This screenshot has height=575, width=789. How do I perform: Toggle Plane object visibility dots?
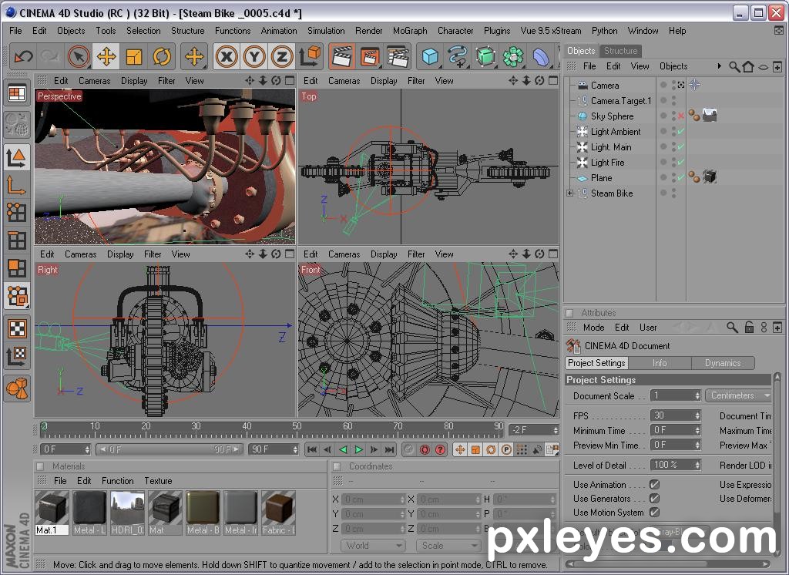tap(673, 178)
